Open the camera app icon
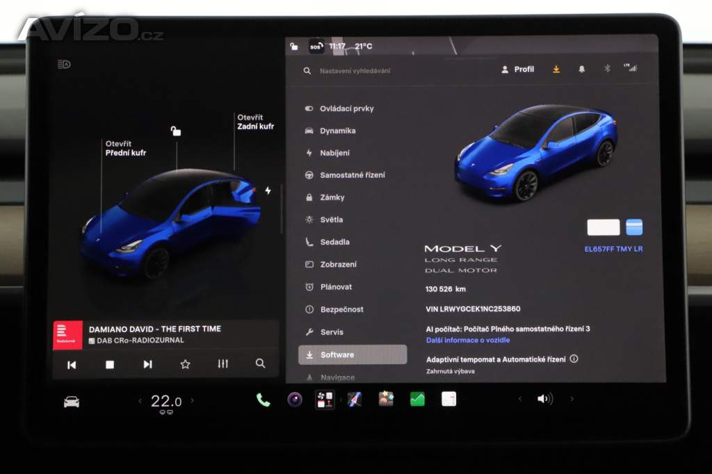The image size is (712, 474). 295,400
